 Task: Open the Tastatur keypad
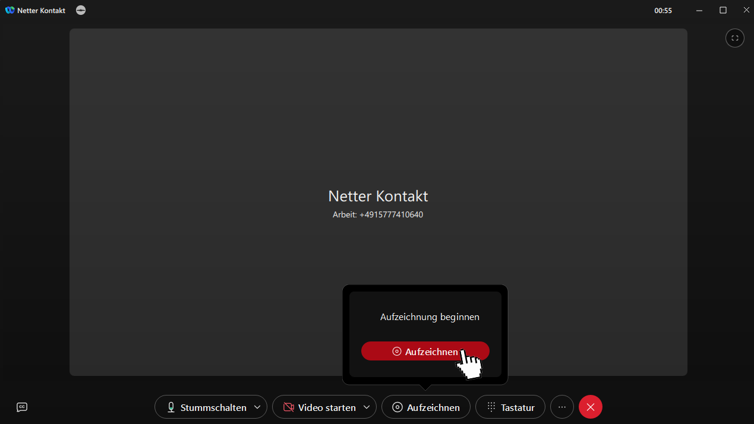[510, 407]
